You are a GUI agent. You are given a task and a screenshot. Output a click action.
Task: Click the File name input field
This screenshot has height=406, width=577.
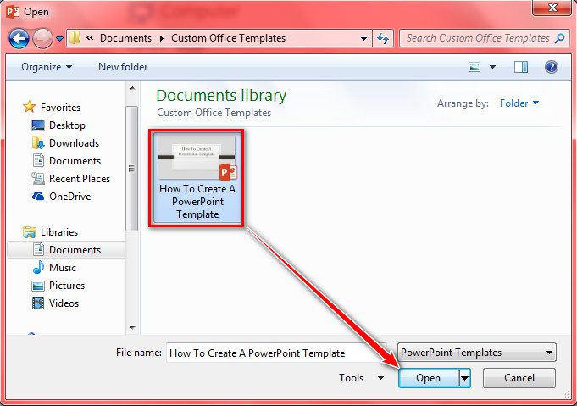coord(276,353)
